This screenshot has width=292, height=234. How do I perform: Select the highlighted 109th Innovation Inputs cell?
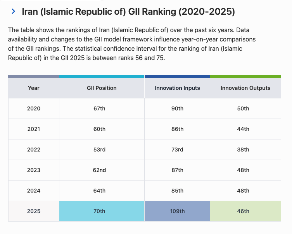click(x=177, y=211)
